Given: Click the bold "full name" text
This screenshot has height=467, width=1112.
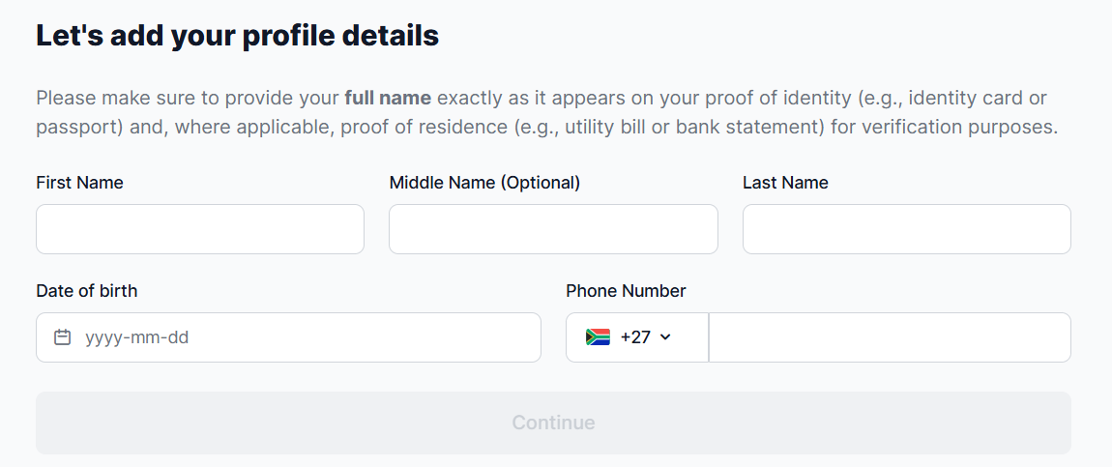Looking at the screenshot, I should click(x=388, y=98).
